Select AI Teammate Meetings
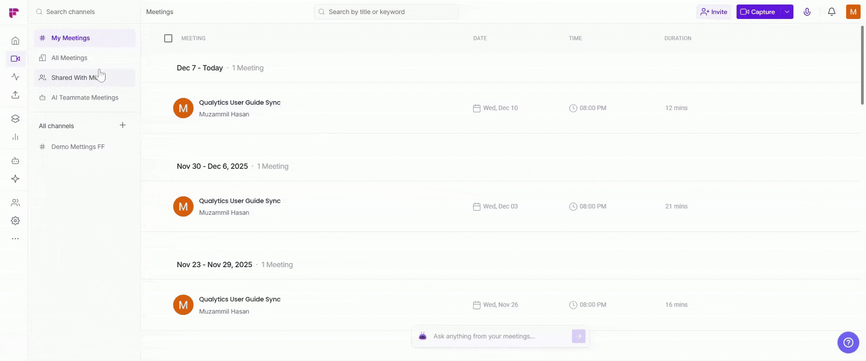Viewport: 866px width, 361px height. (84, 97)
